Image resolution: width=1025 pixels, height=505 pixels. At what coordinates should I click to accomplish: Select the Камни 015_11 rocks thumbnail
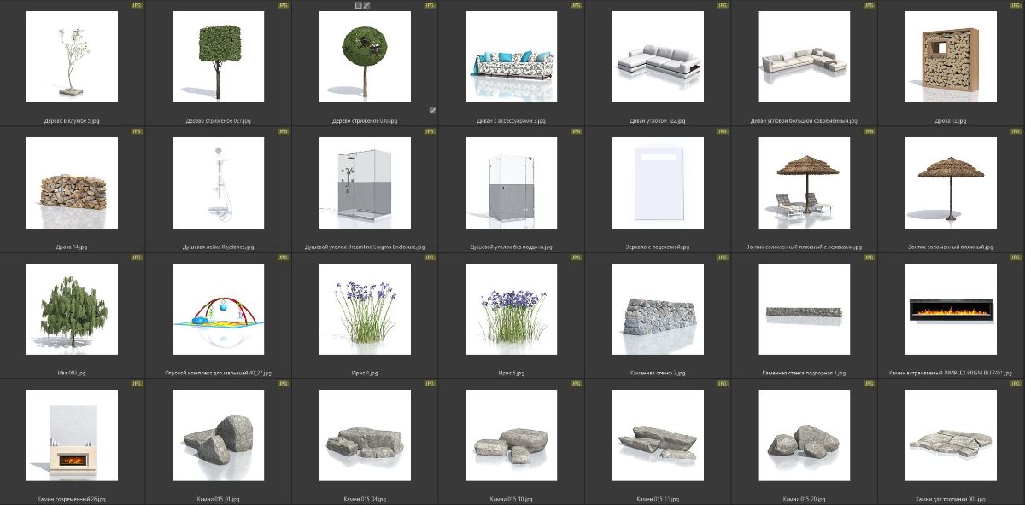pos(659,436)
